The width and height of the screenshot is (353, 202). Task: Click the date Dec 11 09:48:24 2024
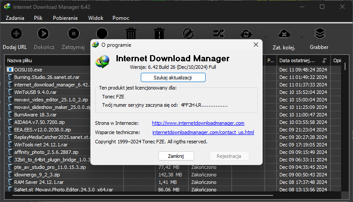tap(303, 70)
